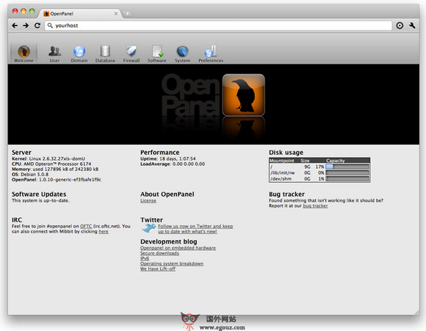The image size is (426, 331).
Task: Open the Software section icon
Action: pyautogui.click(x=157, y=51)
